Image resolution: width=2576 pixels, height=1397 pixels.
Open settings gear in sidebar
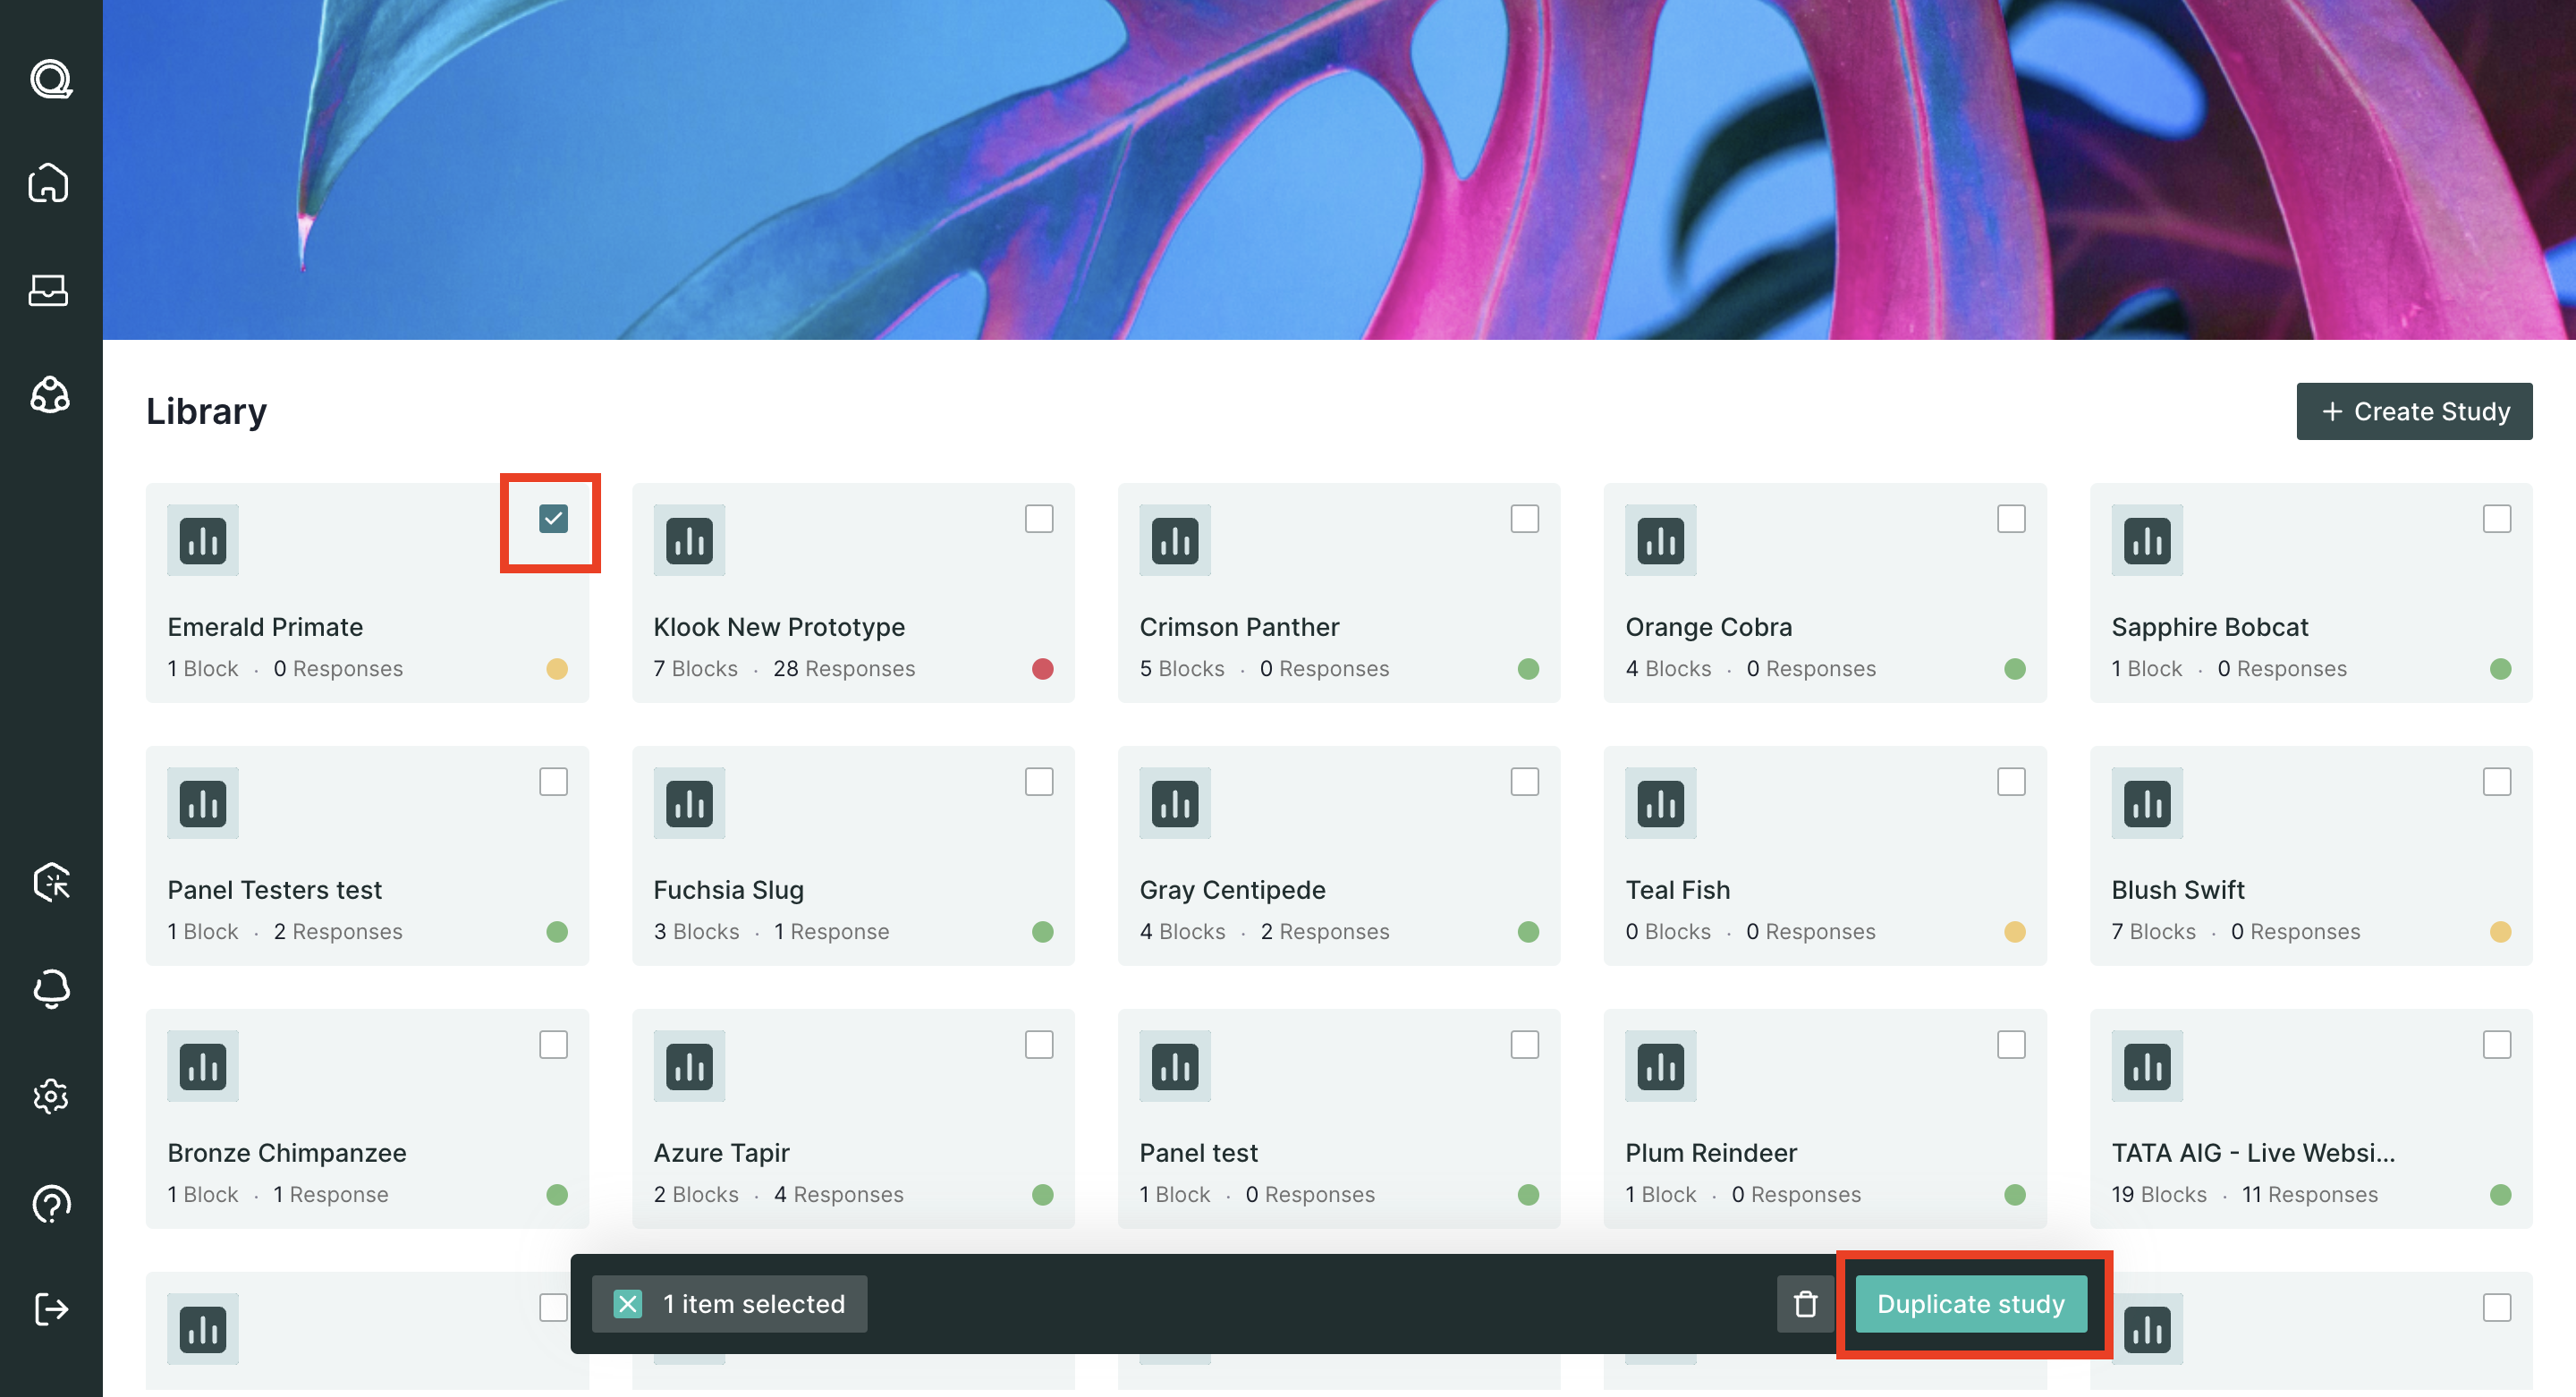click(50, 1096)
